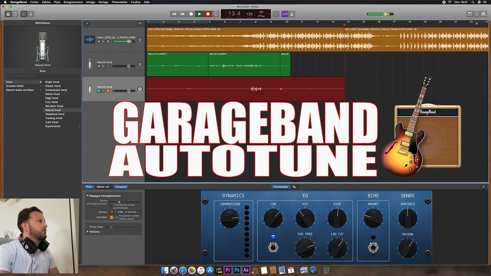Add a new track with the plus button
This screenshot has width=491, height=276.
(x=87, y=23)
